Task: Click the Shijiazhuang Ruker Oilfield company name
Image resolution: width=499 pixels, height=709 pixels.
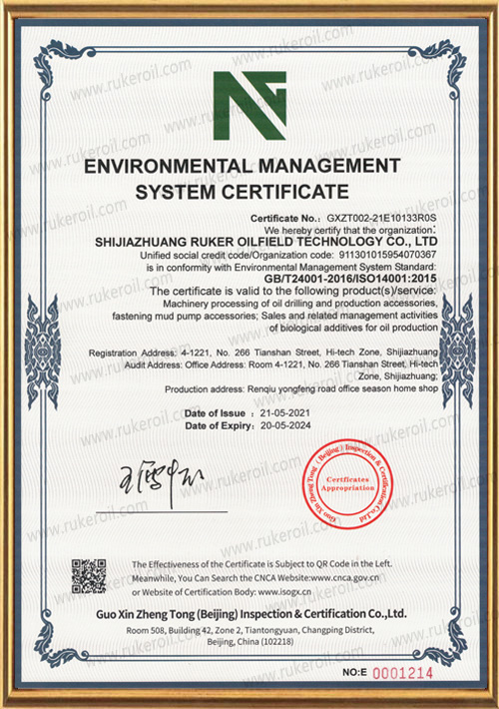Action: (x=266, y=242)
